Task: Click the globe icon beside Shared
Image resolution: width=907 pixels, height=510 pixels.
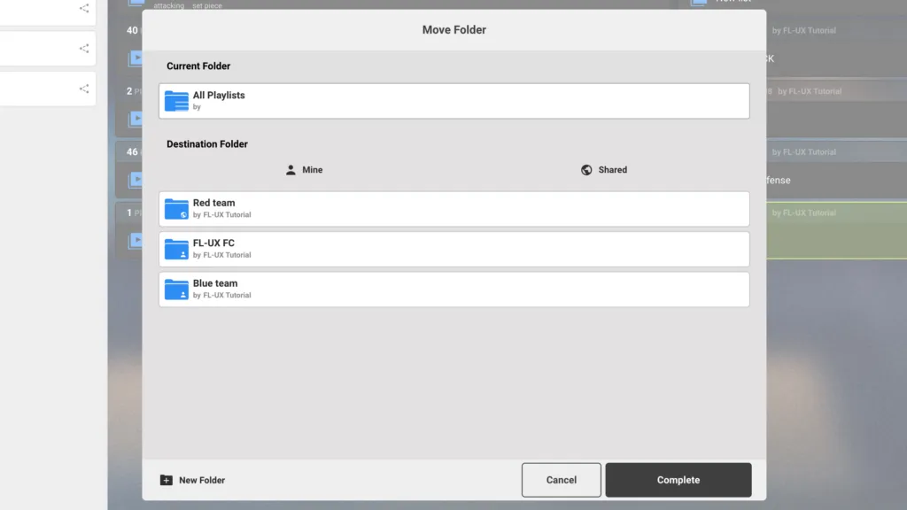Action: pyautogui.click(x=586, y=169)
